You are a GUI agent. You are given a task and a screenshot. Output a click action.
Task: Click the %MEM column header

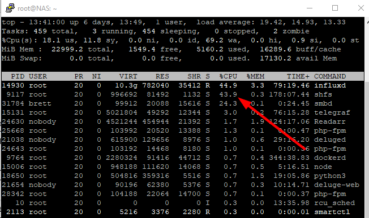[255, 76]
